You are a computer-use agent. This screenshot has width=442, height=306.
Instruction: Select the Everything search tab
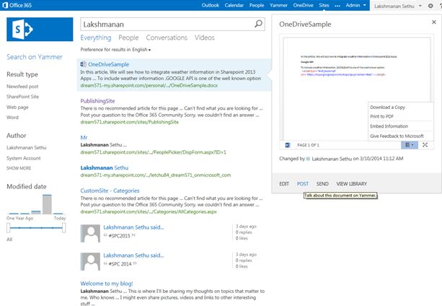tap(96, 38)
